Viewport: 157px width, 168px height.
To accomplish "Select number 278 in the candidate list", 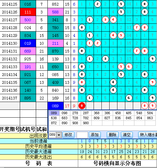I will pyautogui.click(x=75, y=113).
